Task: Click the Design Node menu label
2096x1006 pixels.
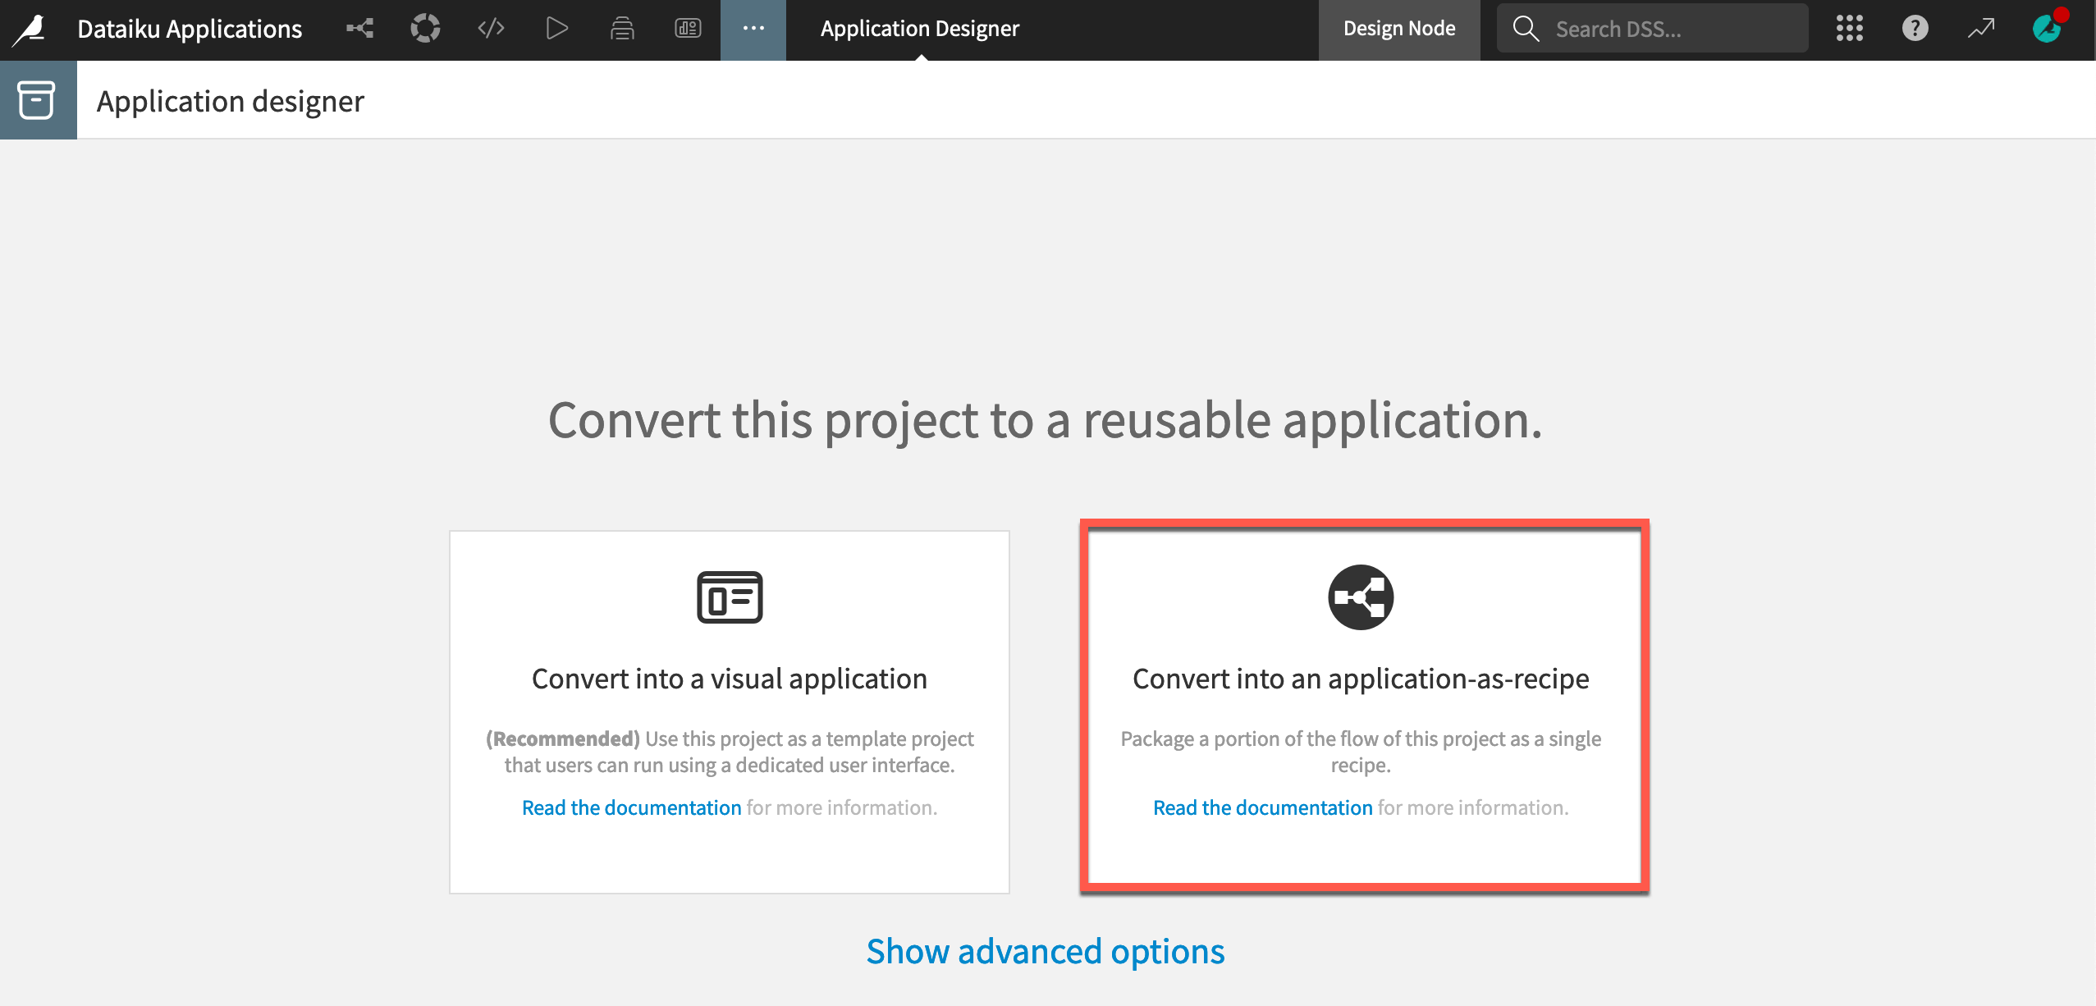Action: tap(1399, 30)
